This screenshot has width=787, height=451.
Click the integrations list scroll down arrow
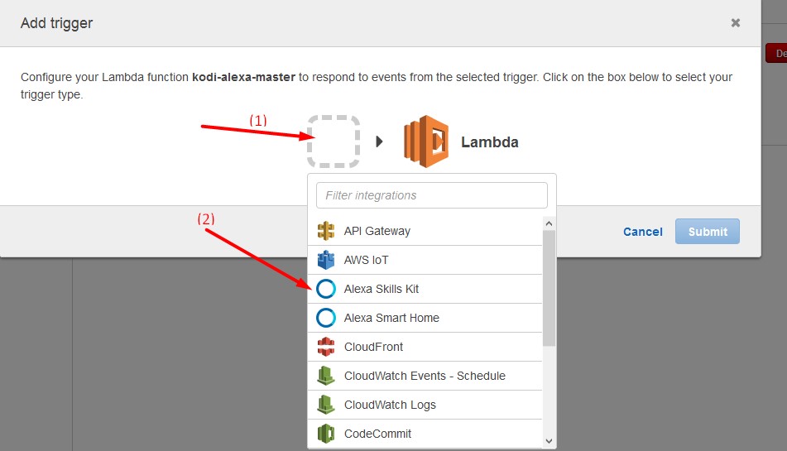(x=549, y=441)
